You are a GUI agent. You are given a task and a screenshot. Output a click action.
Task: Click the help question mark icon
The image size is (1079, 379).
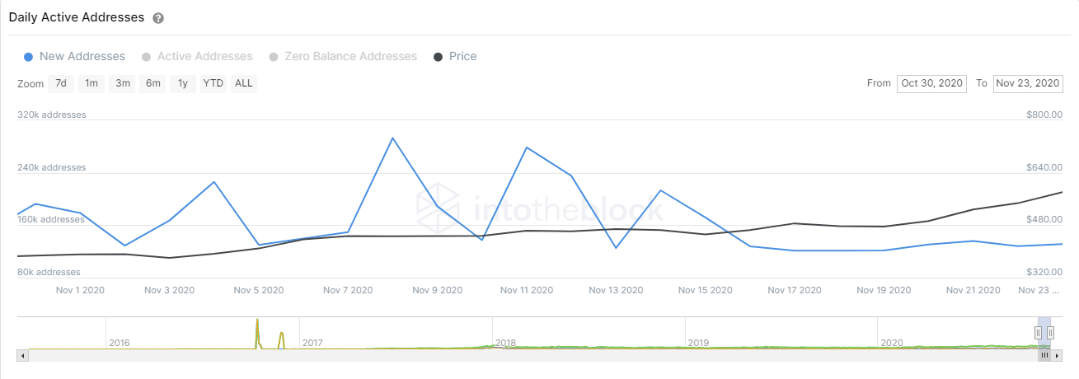(x=158, y=18)
